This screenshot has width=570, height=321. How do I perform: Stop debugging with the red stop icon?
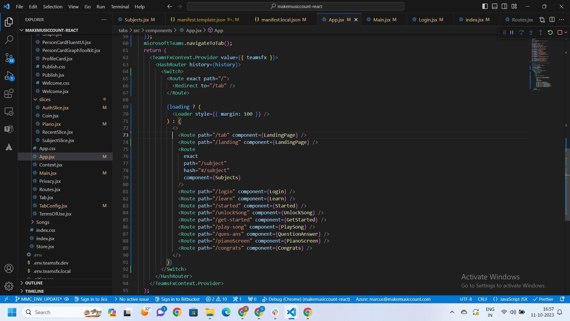click(560, 32)
